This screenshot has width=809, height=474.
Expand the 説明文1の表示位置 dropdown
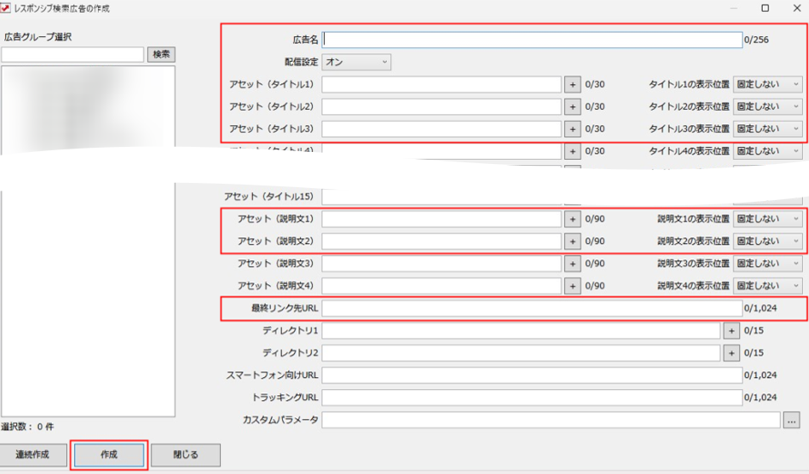coord(768,219)
